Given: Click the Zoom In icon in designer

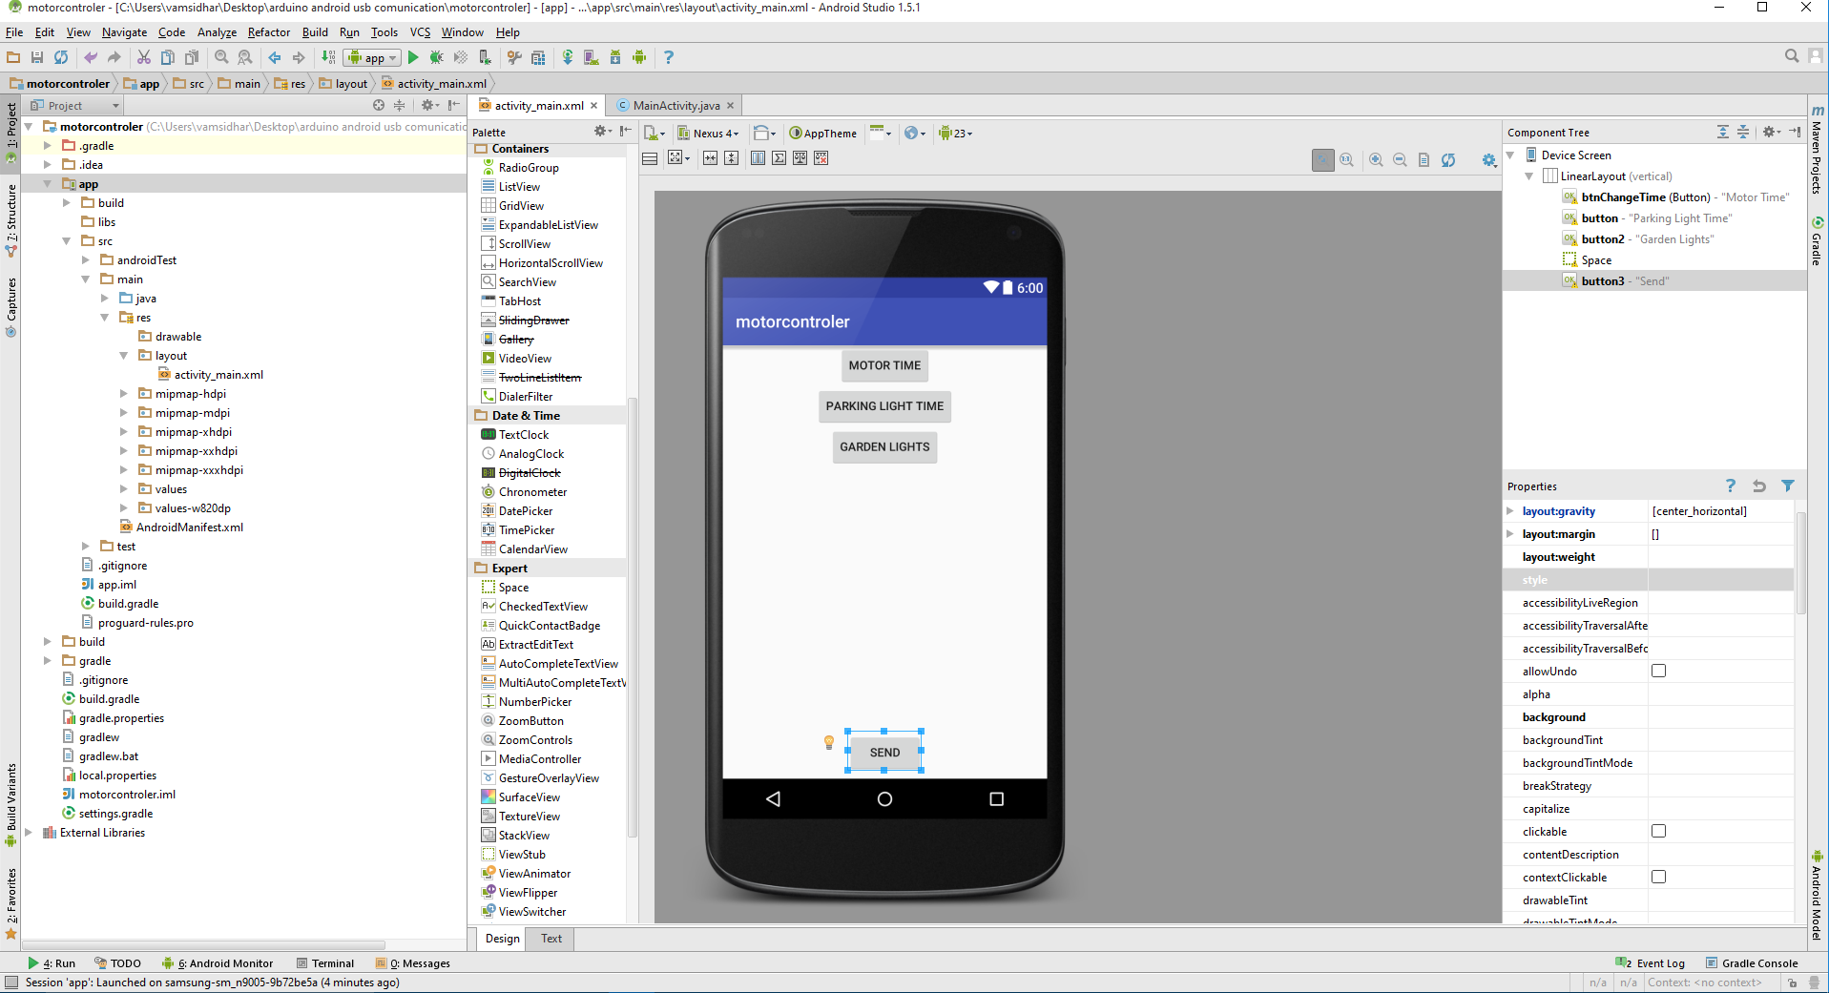Looking at the screenshot, I should pyautogui.click(x=1376, y=160).
